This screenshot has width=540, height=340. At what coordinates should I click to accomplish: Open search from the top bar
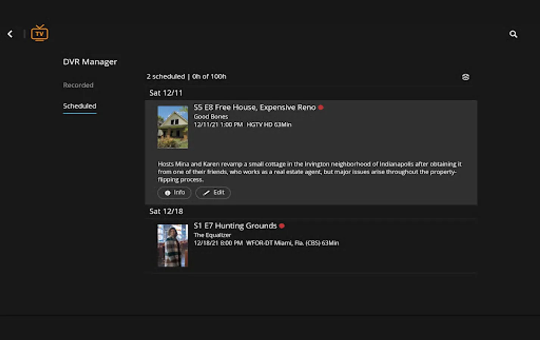(x=513, y=34)
